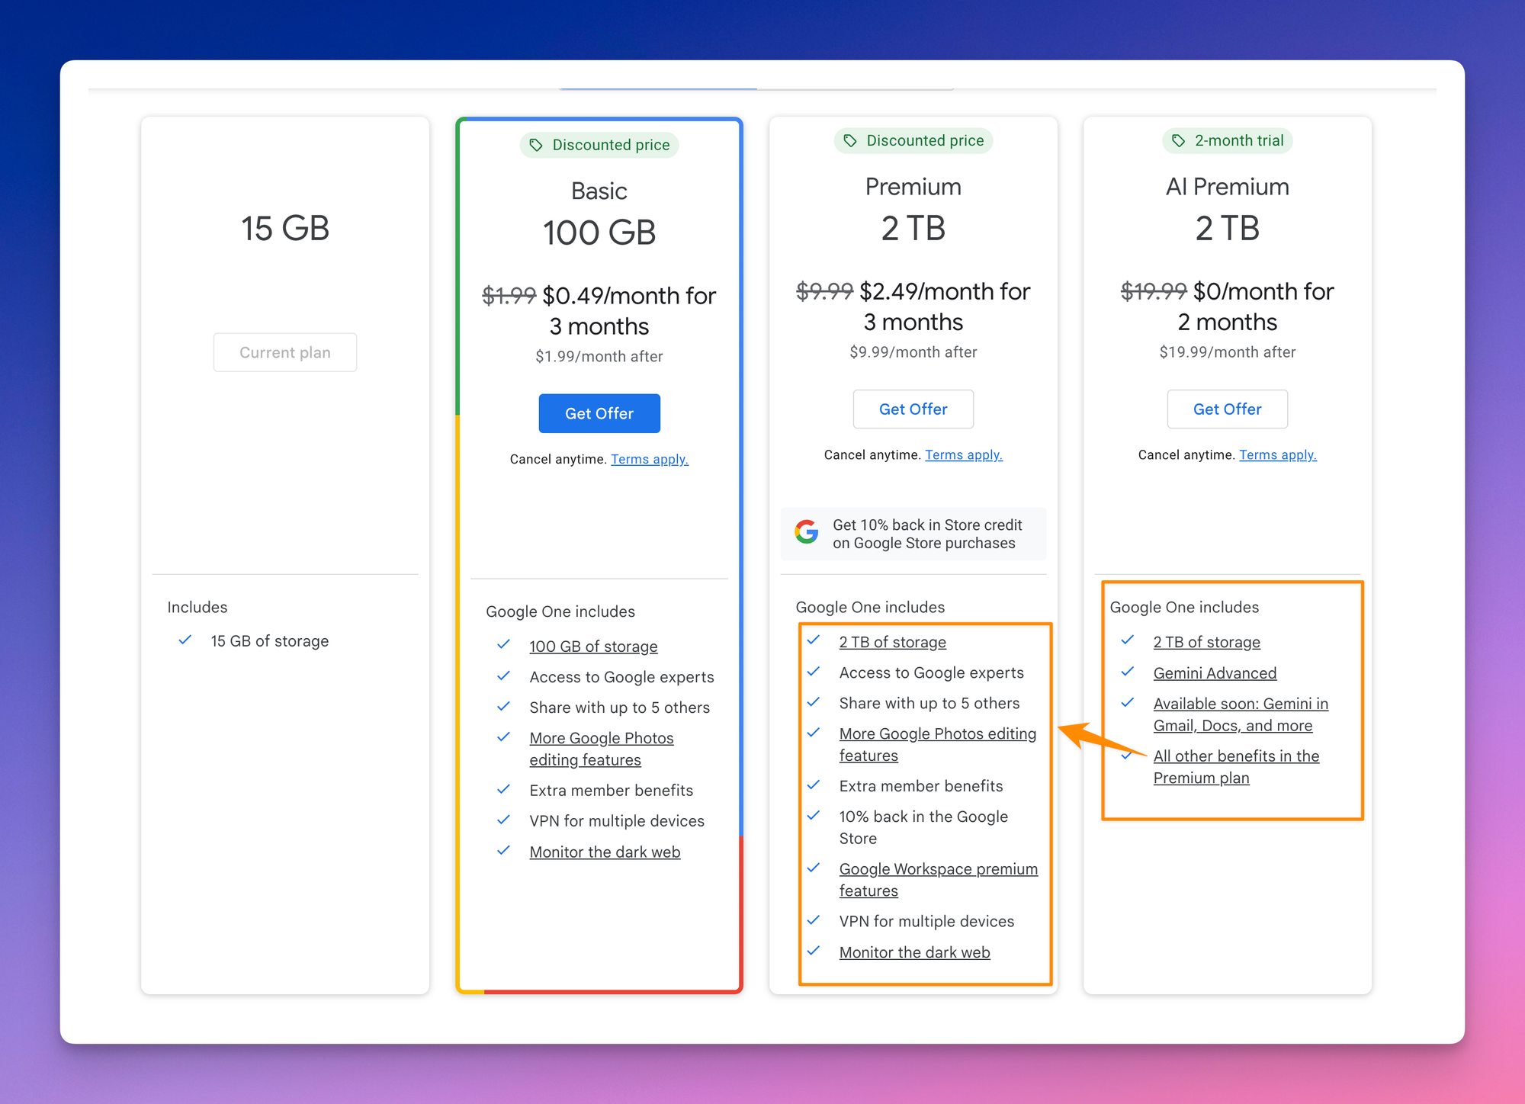Click Get Offer for AI Premium plan

[1227, 409]
